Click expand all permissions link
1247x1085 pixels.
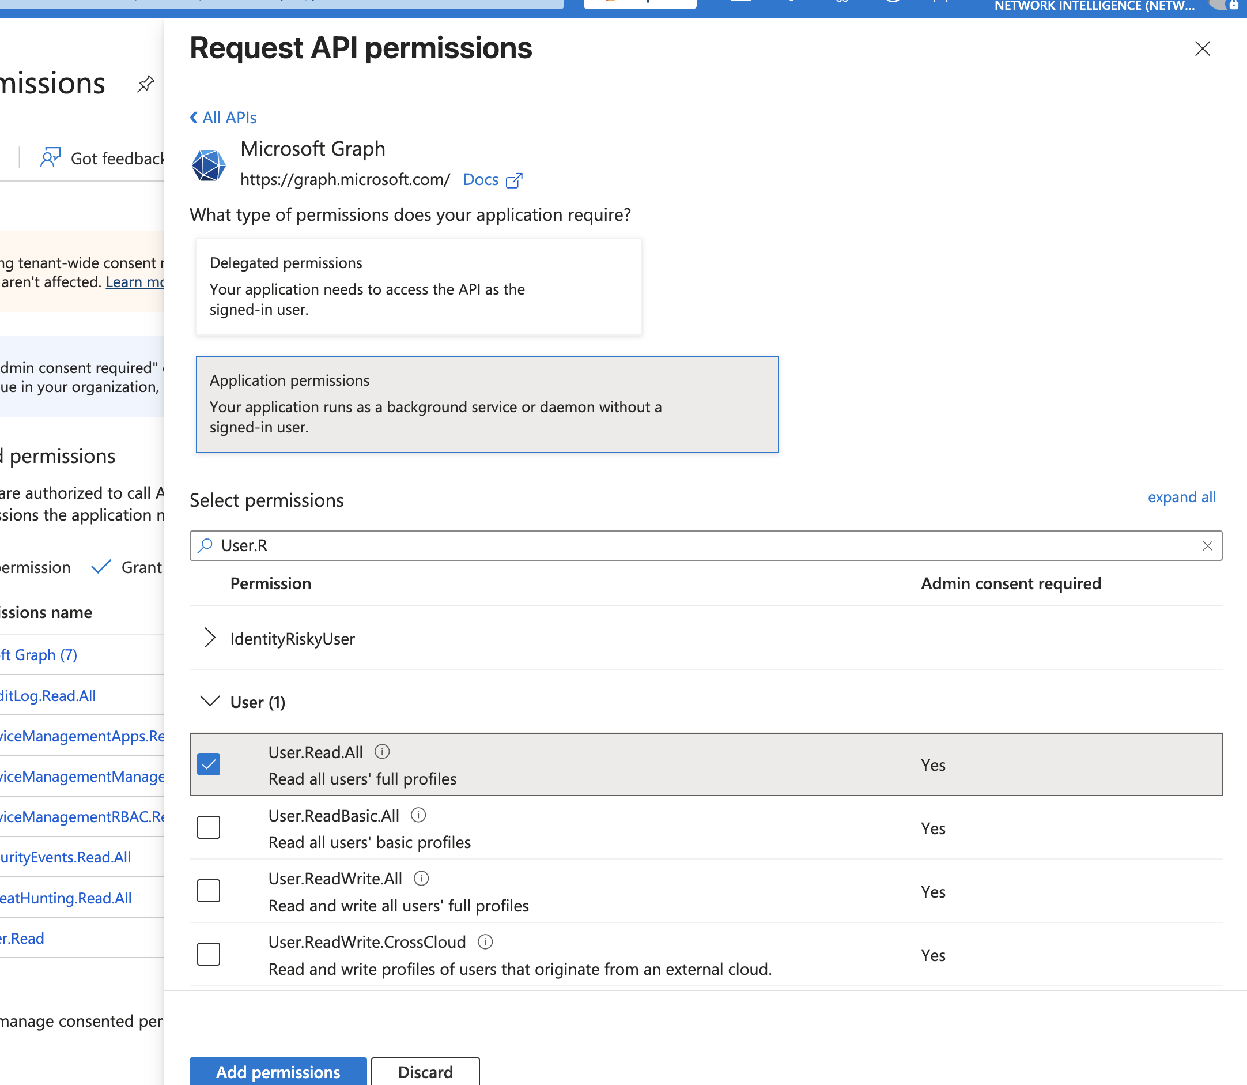[1181, 497]
